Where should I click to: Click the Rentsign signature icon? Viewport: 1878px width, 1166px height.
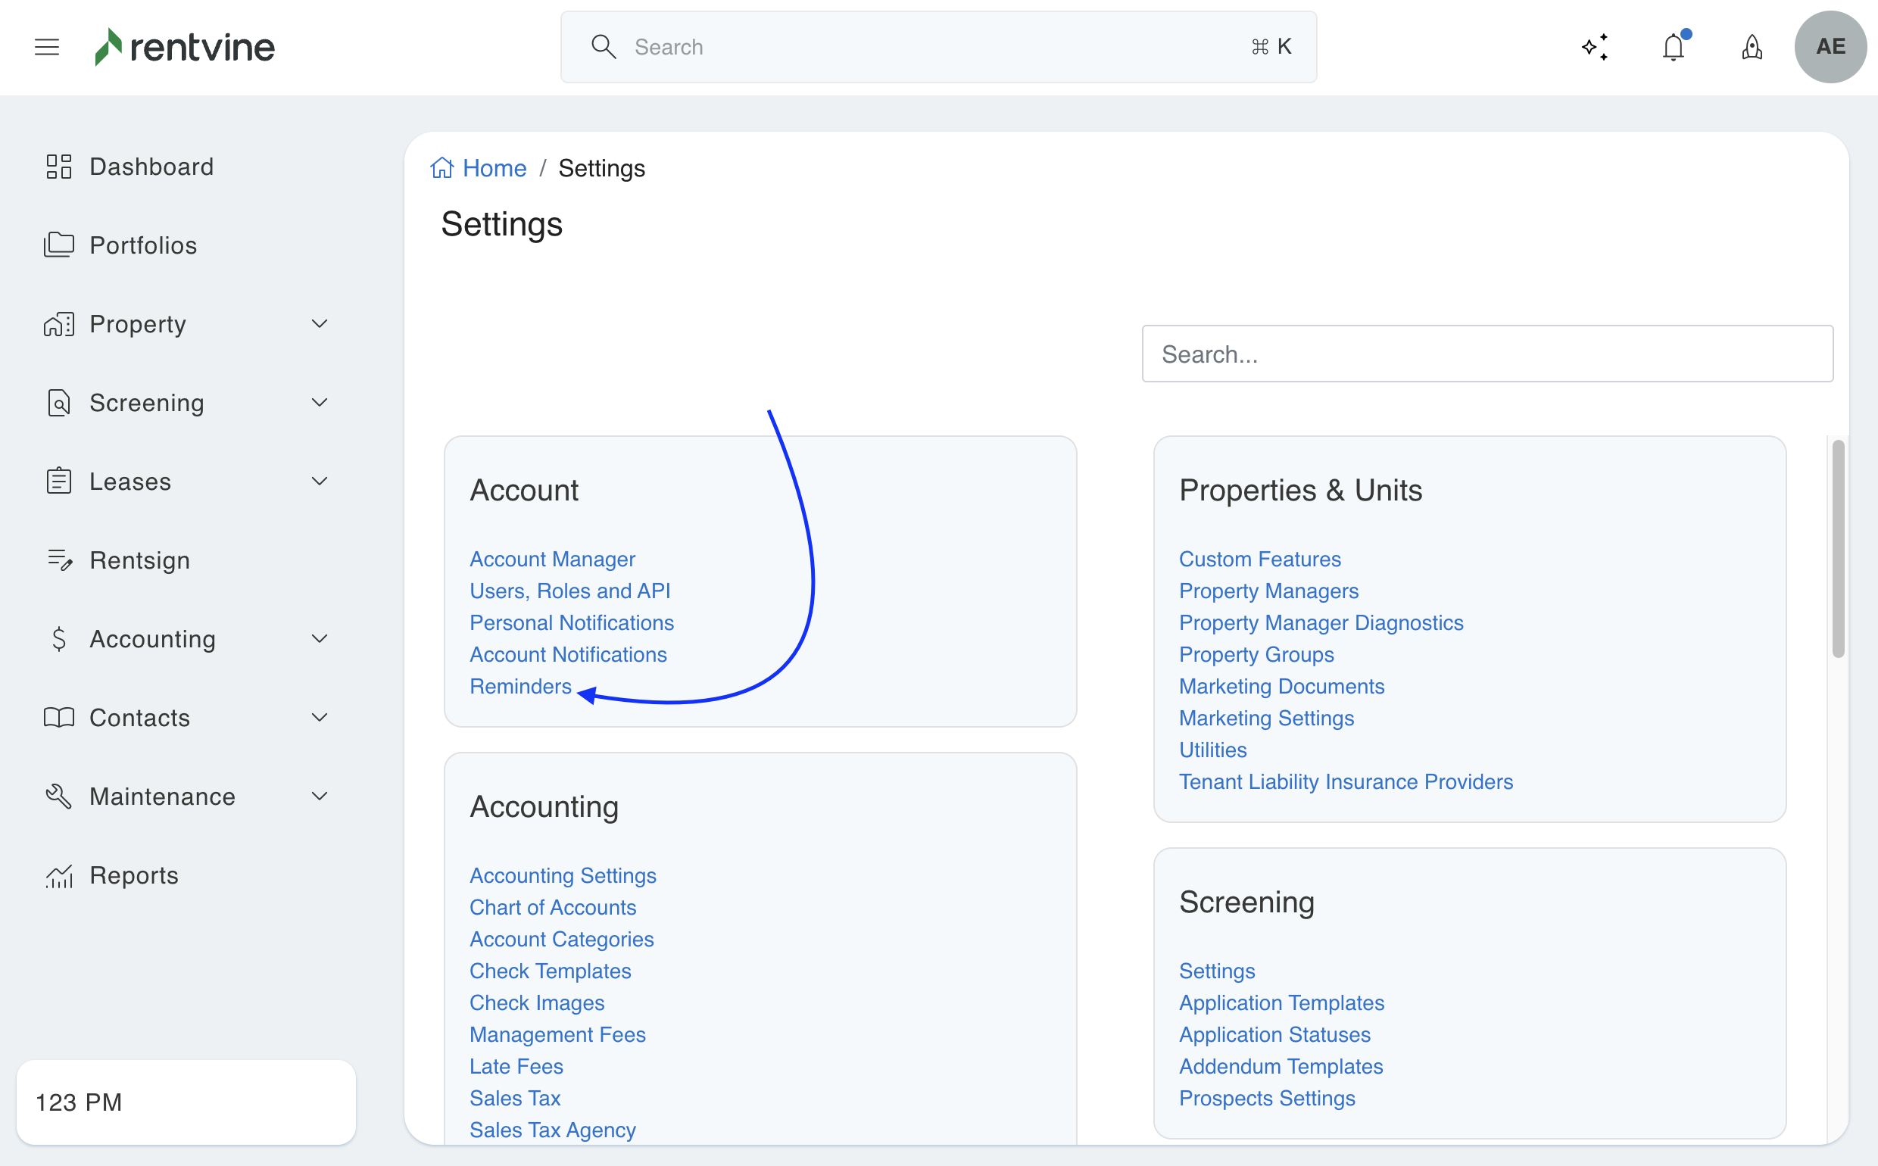point(58,560)
